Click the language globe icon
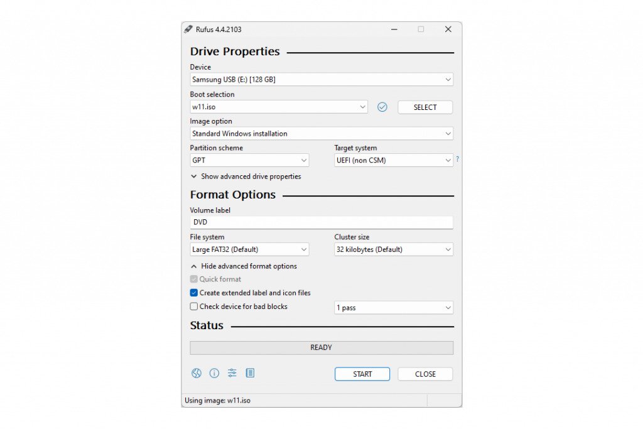This screenshot has height=429, width=643. pyautogui.click(x=197, y=373)
